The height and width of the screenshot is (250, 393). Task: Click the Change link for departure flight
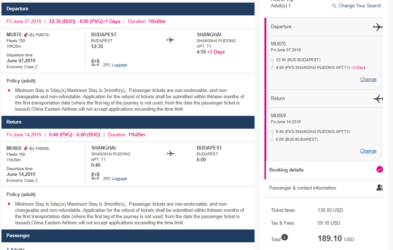(x=368, y=79)
